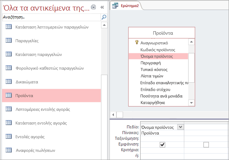Click the table icon next to Εντολές αγοράς
The height and width of the screenshot is (160, 229).
pyautogui.click(x=9, y=136)
